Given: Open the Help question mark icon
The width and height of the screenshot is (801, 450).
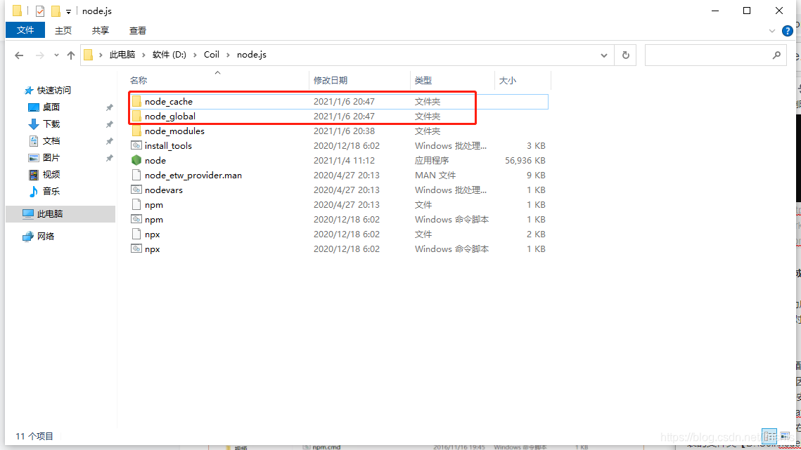Looking at the screenshot, I should pos(787,31).
